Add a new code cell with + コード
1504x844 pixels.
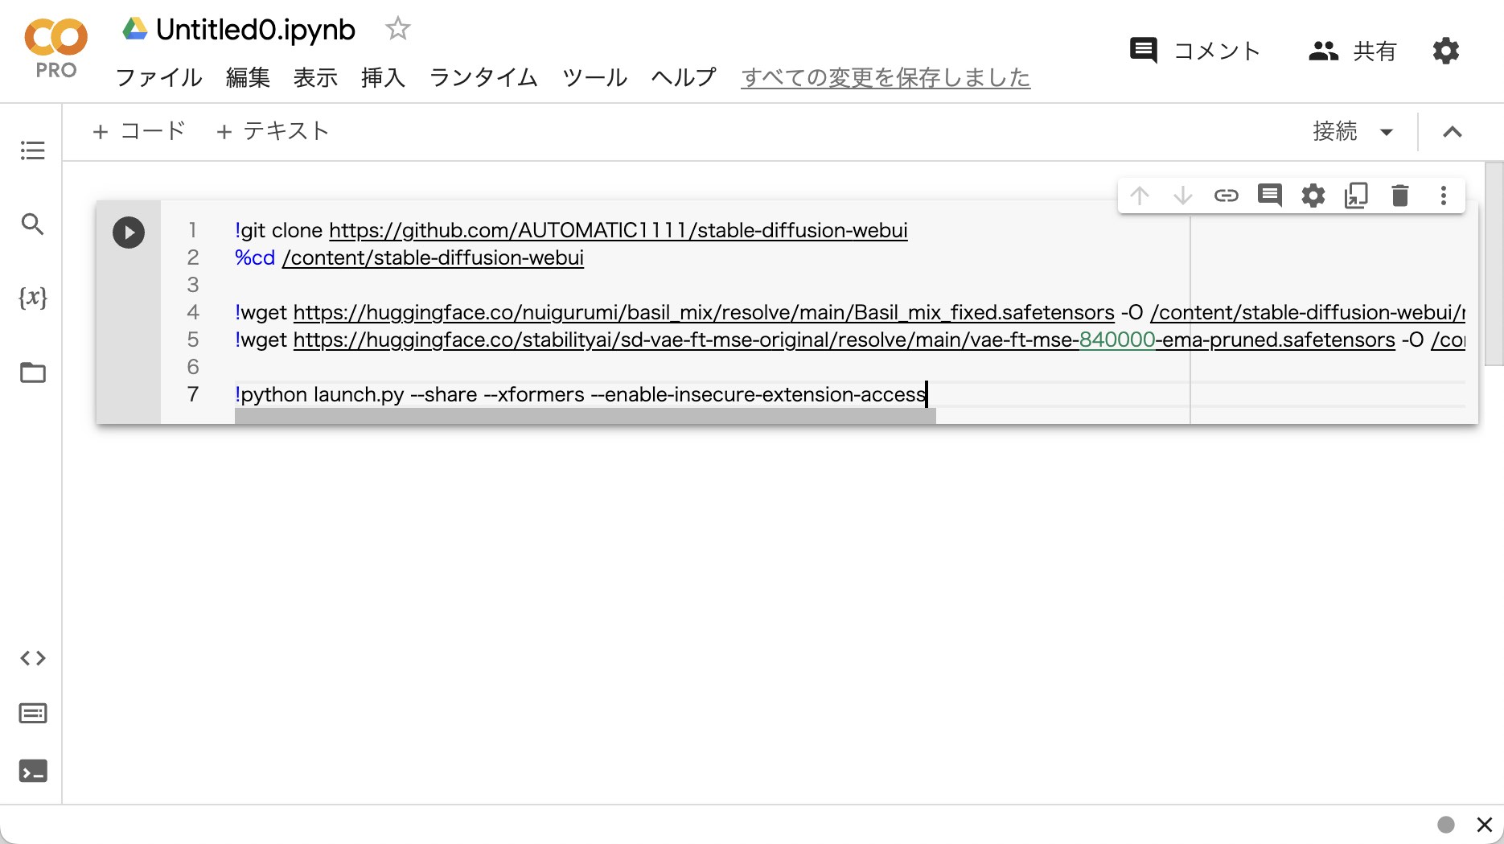pyautogui.click(x=138, y=130)
